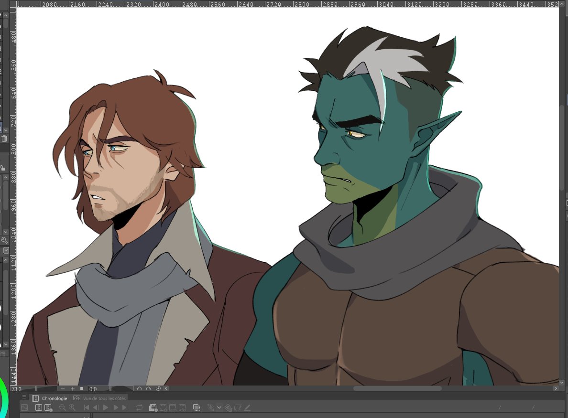The image size is (568, 418).
Task: Click the graph editor icon in timeline toolbar
Action: [x=25, y=407]
